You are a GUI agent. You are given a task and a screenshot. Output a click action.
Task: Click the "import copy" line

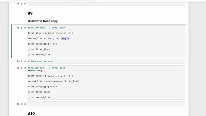point(35,71)
